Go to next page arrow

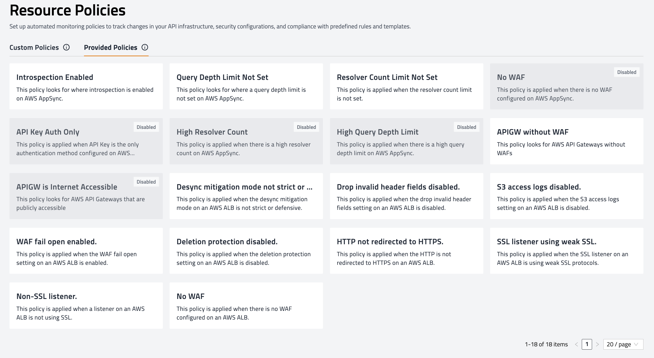pos(597,344)
